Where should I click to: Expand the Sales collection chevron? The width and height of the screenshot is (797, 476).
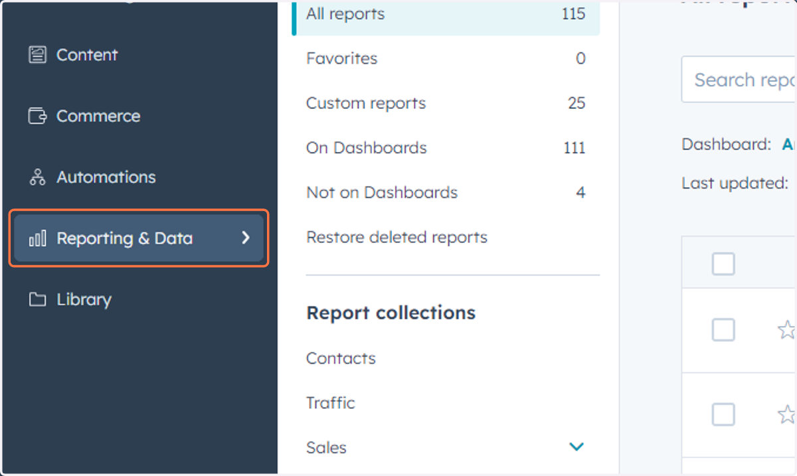pyautogui.click(x=576, y=447)
